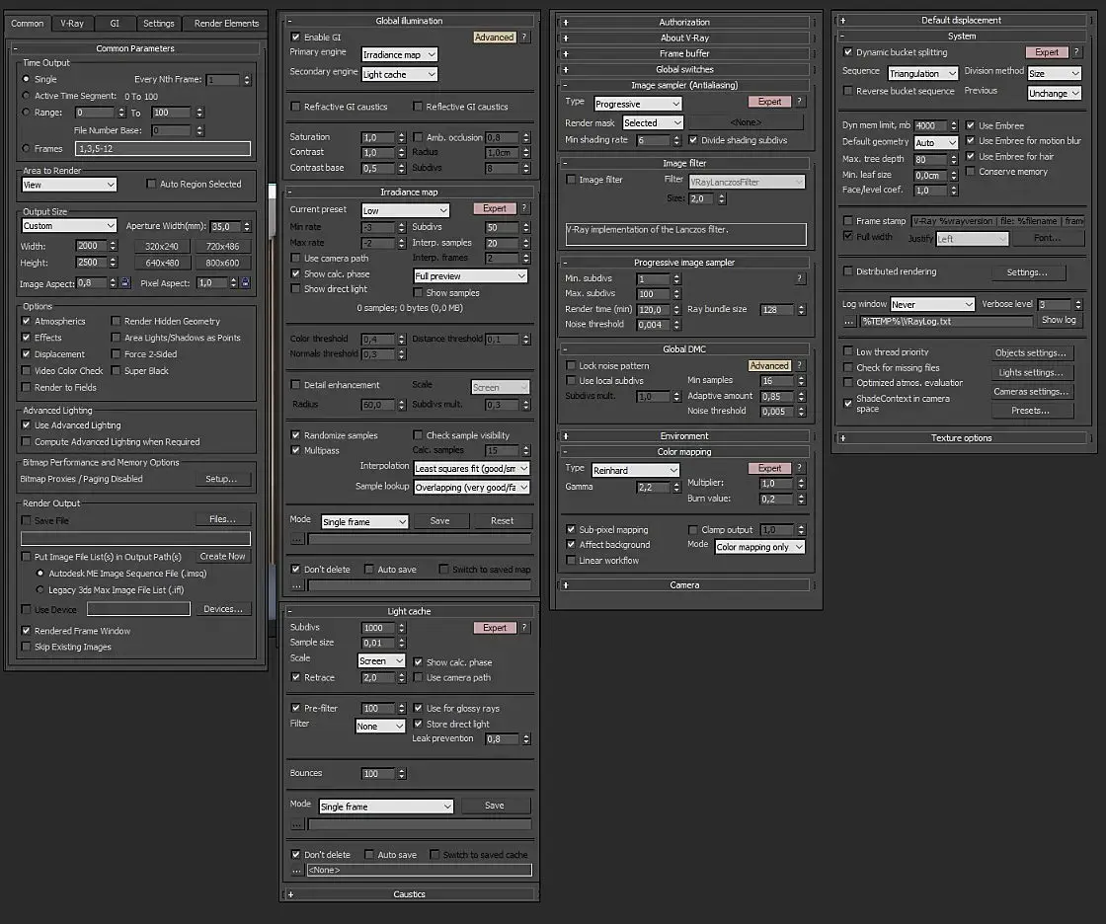Open the Light cache help question mark
The height and width of the screenshot is (924, 1106).
(x=524, y=628)
